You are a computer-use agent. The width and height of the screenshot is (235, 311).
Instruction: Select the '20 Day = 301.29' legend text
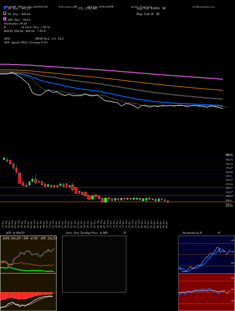[19, 8]
